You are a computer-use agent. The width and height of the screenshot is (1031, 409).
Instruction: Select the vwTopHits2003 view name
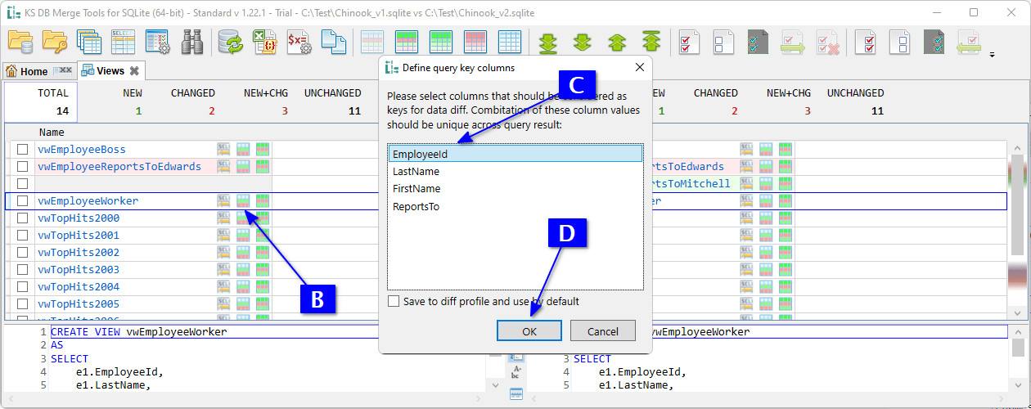coord(79,269)
